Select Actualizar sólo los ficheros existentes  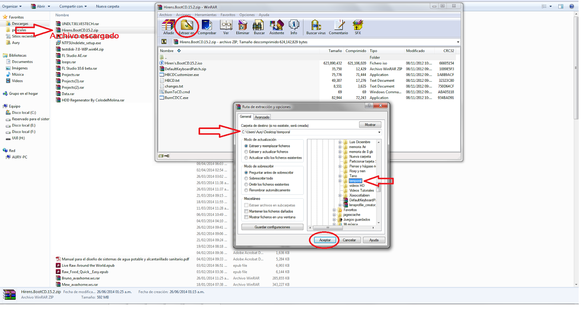[246, 158]
